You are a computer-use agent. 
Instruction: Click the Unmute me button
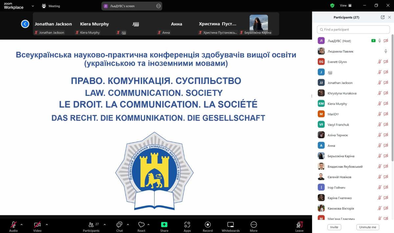(367, 227)
